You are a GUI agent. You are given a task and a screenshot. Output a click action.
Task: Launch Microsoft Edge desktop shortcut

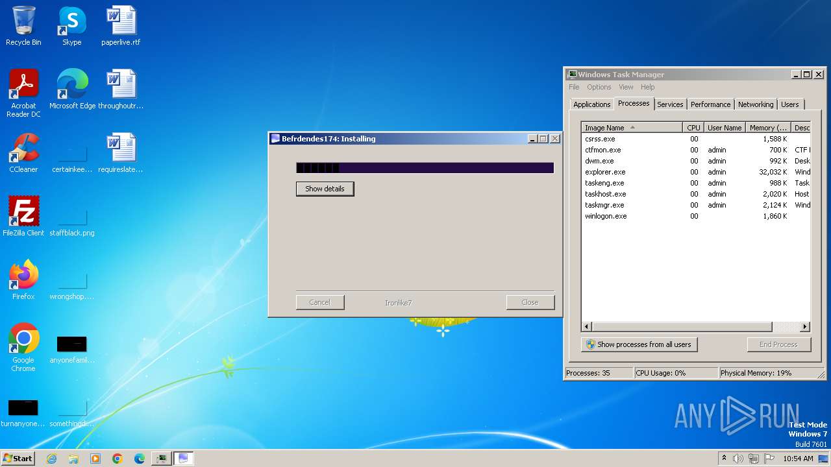point(72,90)
